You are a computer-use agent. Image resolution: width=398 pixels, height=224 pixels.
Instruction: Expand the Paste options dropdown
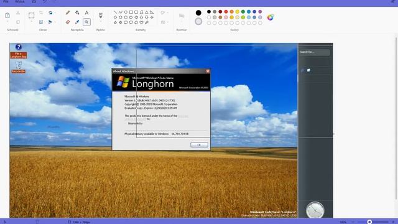tap(7, 22)
